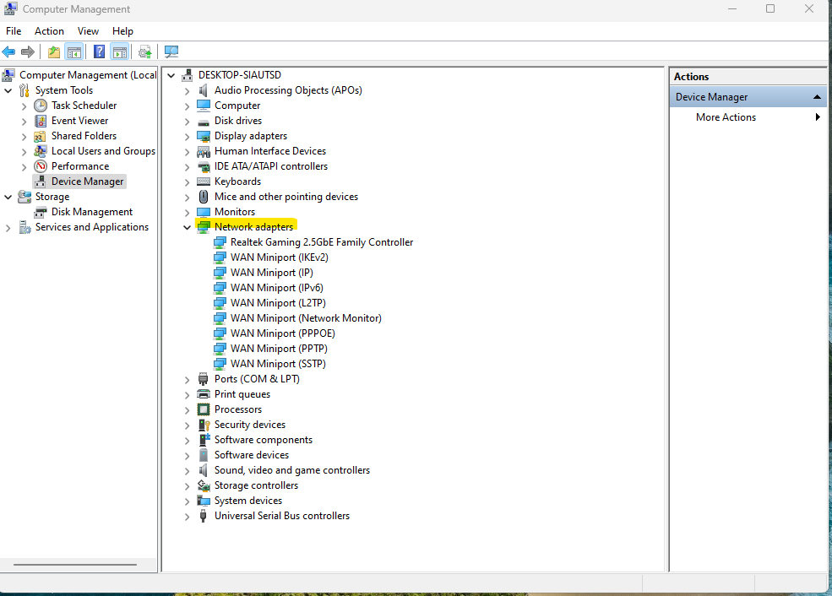Click the Scan for hardware changes icon
This screenshot has height=596, width=832.
point(171,52)
